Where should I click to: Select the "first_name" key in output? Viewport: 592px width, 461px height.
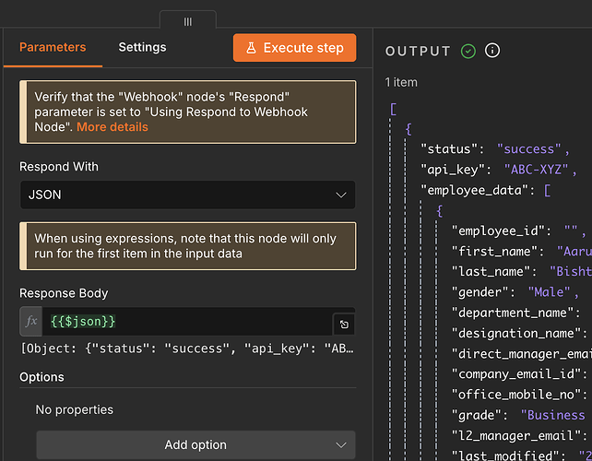click(494, 252)
